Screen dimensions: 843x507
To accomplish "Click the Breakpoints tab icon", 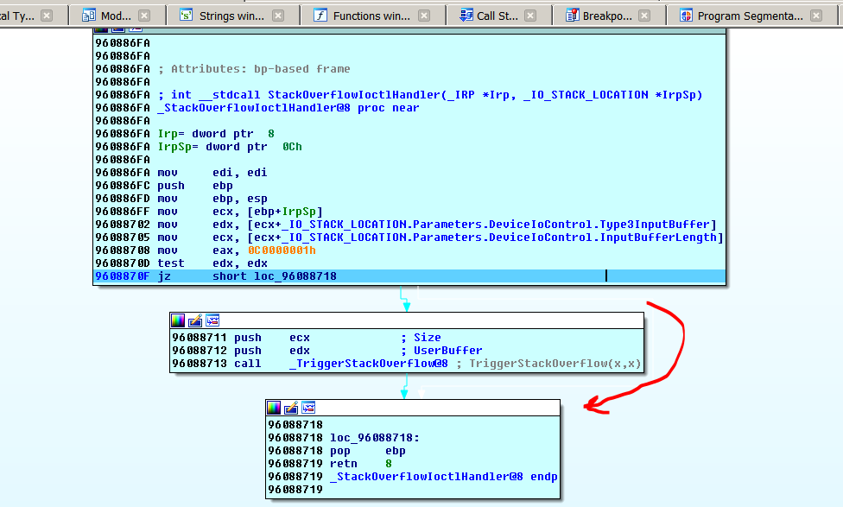I will 572,16.
